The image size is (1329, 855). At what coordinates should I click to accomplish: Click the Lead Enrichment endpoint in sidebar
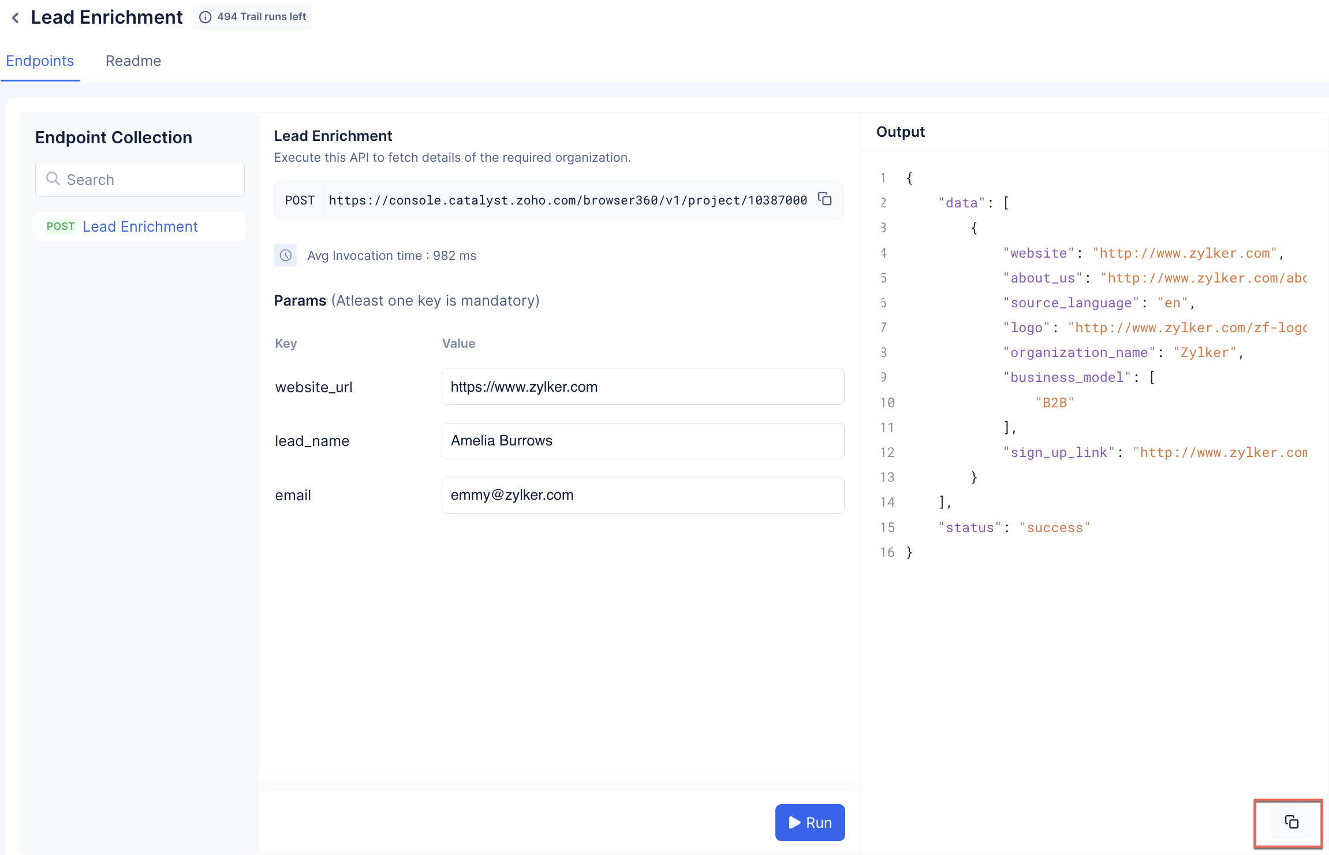pyautogui.click(x=140, y=225)
